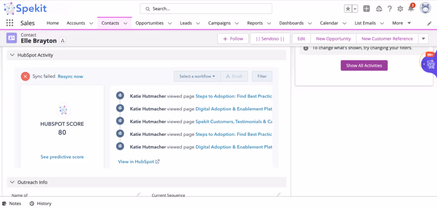437x208 pixels.
Task: Open the Spekit sidebar floating tab
Action: click(429, 64)
